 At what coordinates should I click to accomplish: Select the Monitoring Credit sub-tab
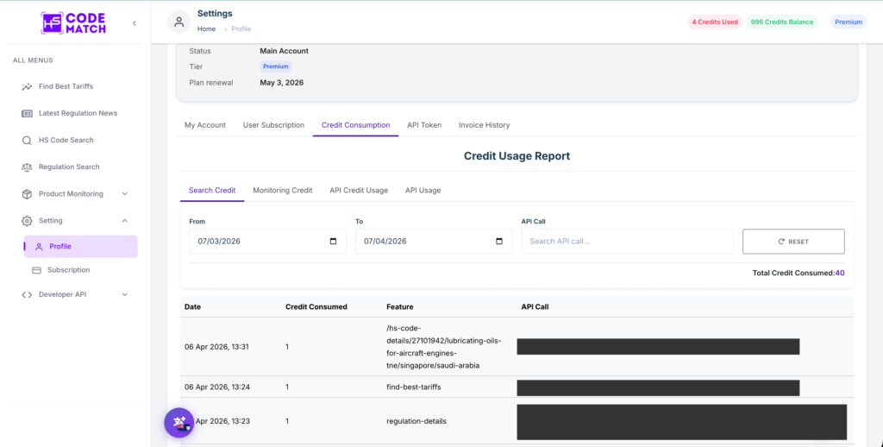click(x=282, y=191)
